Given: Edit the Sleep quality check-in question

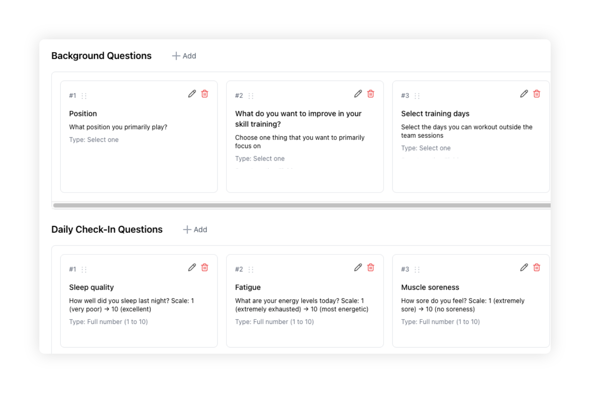Looking at the screenshot, I should [192, 268].
